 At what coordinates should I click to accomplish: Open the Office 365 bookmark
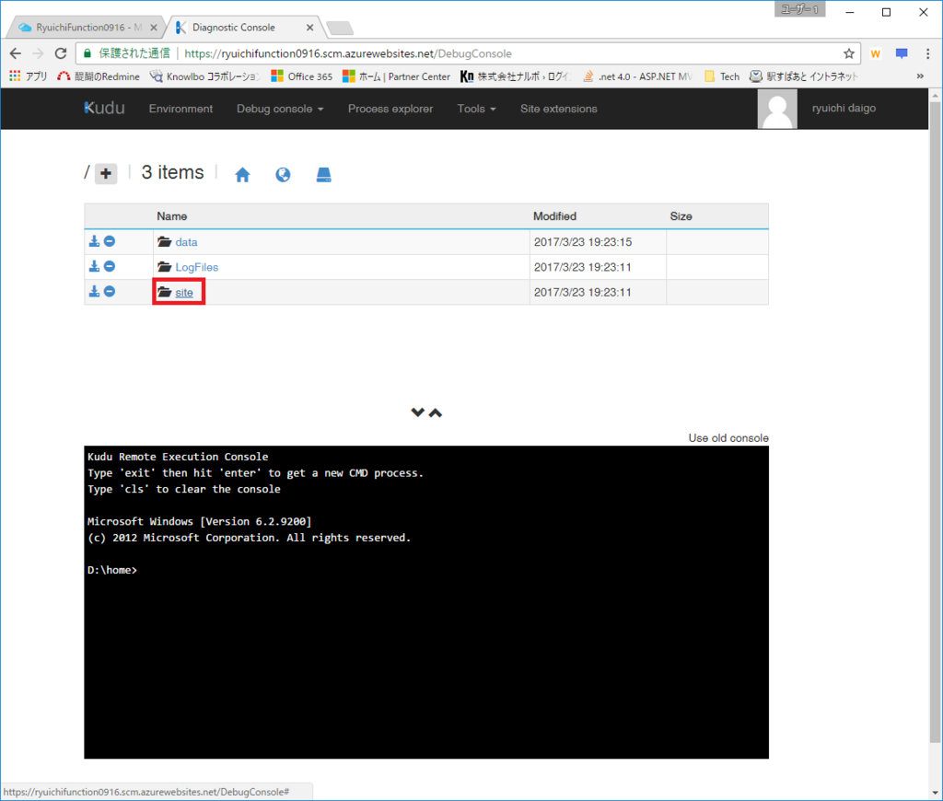click(302, 76)
